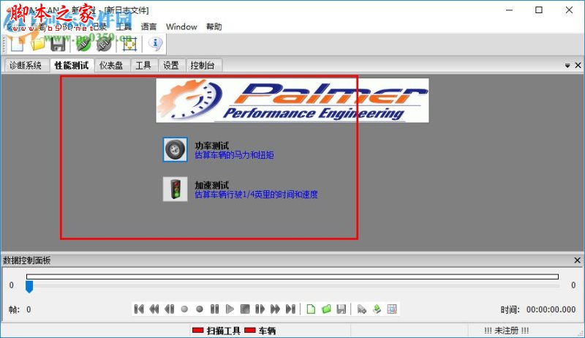Click the green download arrow icon

point(377,309)
